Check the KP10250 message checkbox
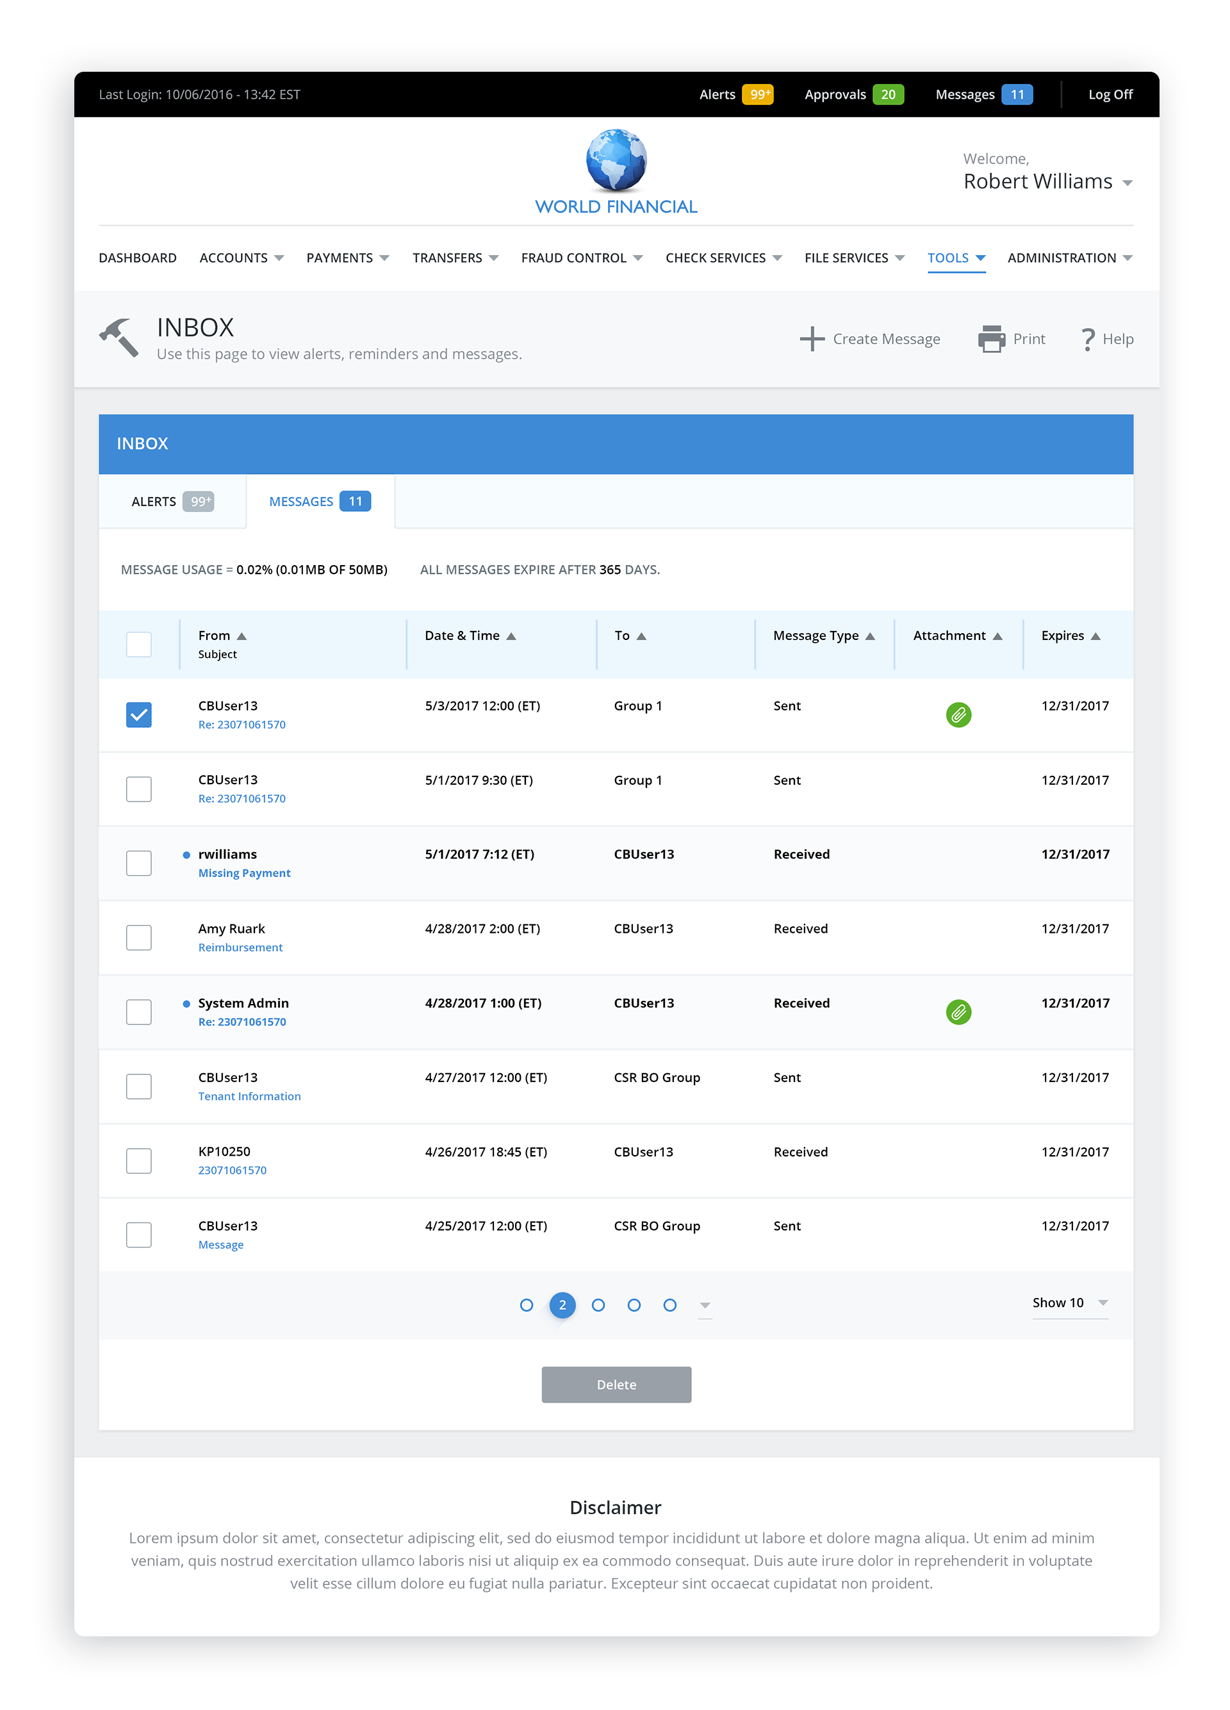1230x1710 pixels. (138, 1160)
